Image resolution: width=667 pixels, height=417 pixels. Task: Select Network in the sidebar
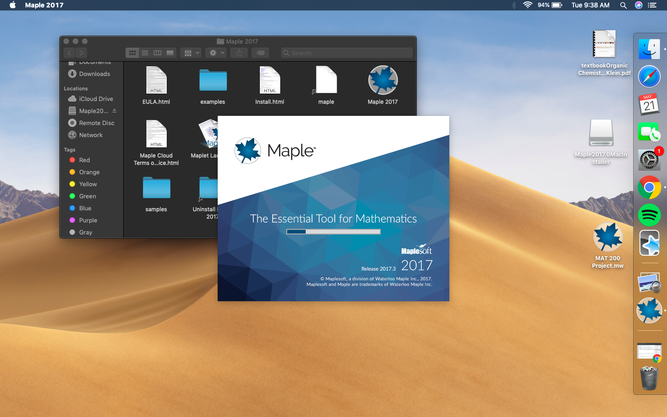(x=91, y=135)
